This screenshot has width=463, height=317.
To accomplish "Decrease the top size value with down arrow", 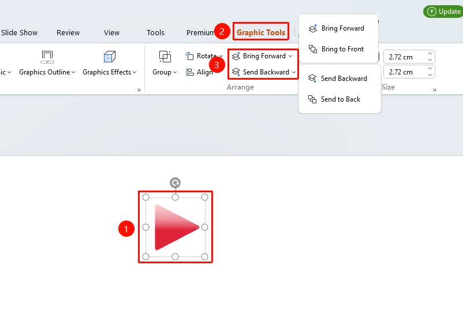I will point(430,59).
